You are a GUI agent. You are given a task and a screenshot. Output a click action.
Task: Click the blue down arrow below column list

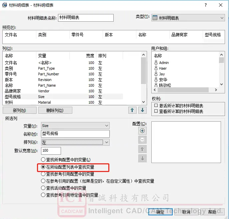click(143, 110)
